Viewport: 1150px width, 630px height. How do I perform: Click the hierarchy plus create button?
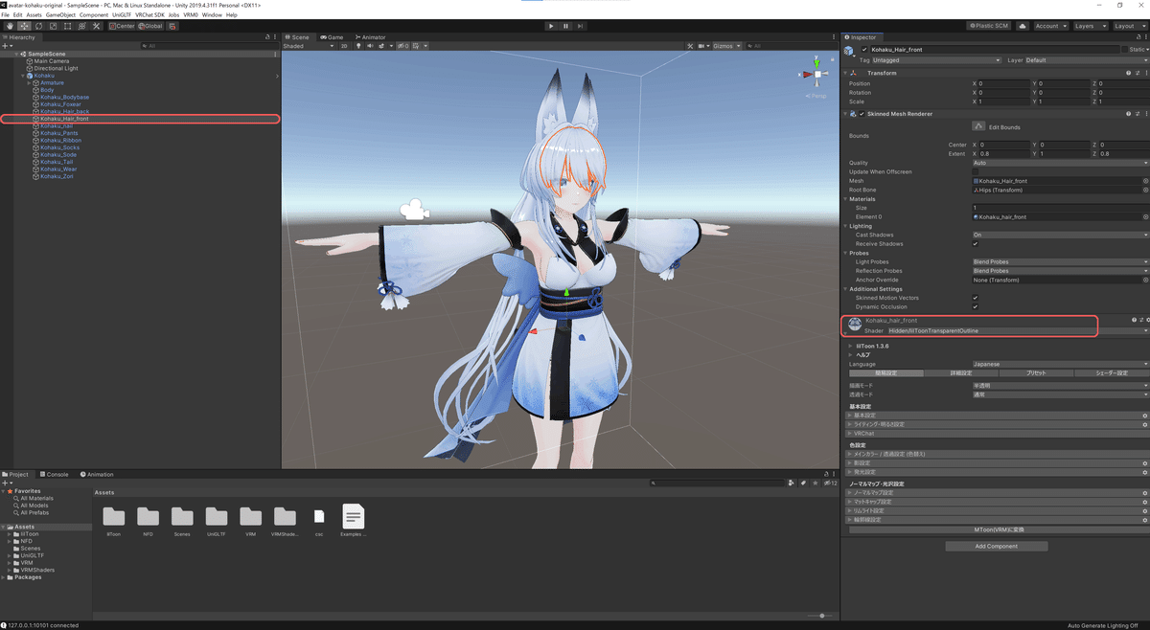[7, 45]
